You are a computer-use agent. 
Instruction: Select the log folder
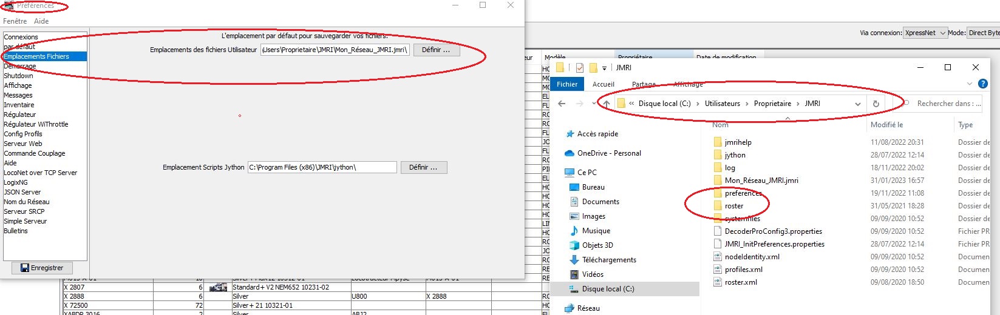(x=730, y=168)
